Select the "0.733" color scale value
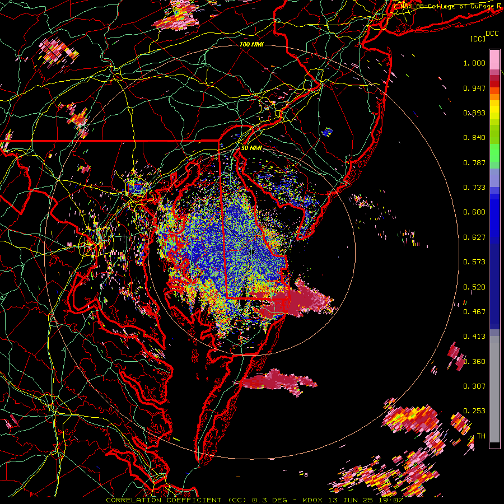504x504 pixels. click(474, 188)
